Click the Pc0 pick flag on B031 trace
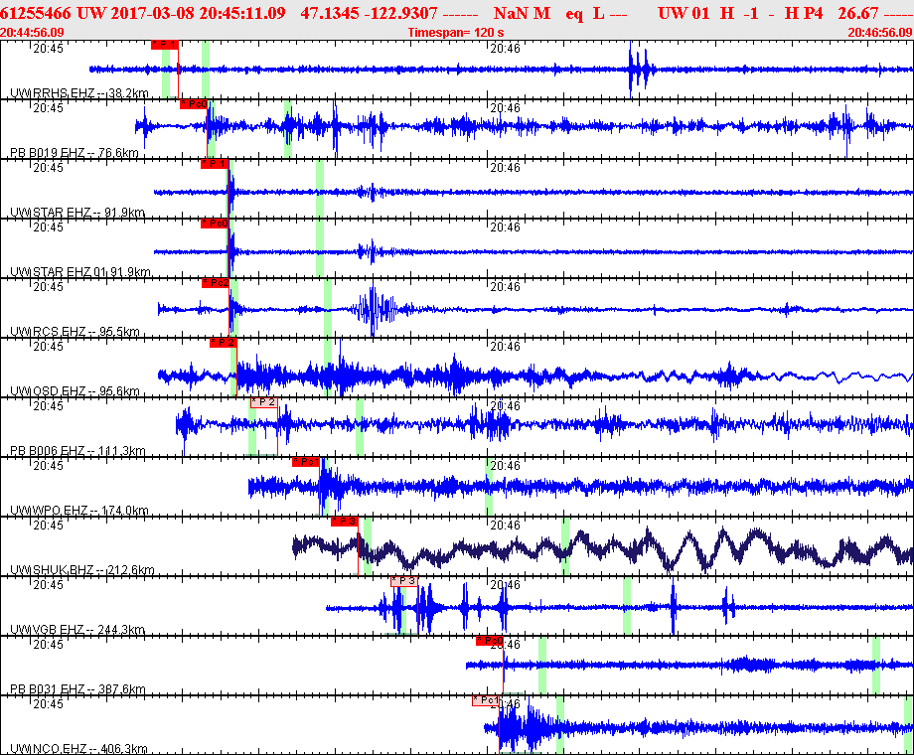The image size is (914, 755). pyautogui.click(x=489, y=641)
